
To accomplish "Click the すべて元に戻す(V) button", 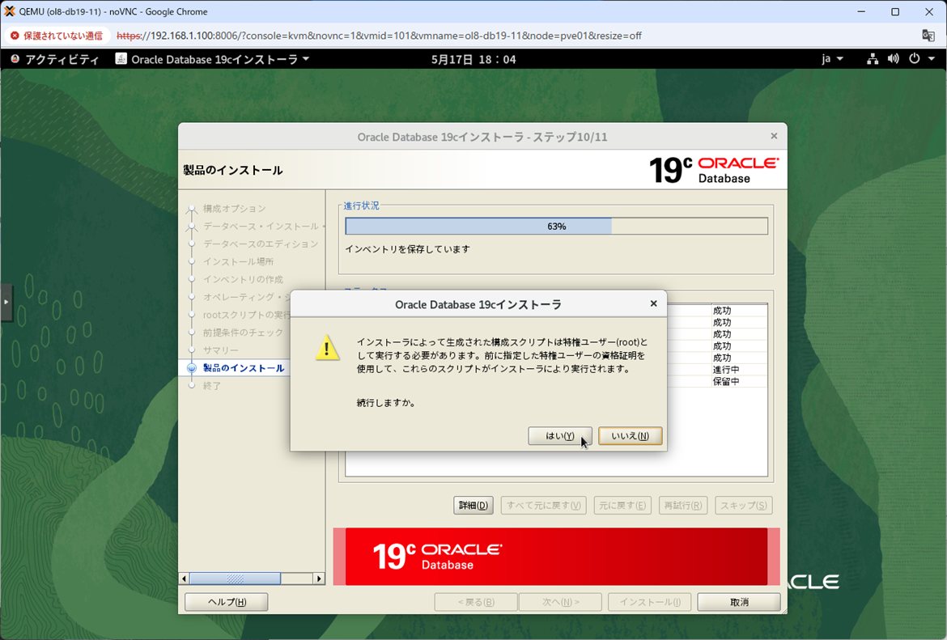I will 544,506.
